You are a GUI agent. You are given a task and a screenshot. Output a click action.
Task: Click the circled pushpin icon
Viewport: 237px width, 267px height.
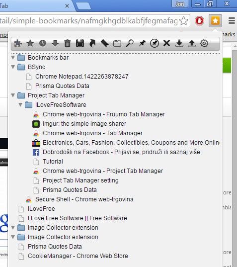tap(155, 43)
